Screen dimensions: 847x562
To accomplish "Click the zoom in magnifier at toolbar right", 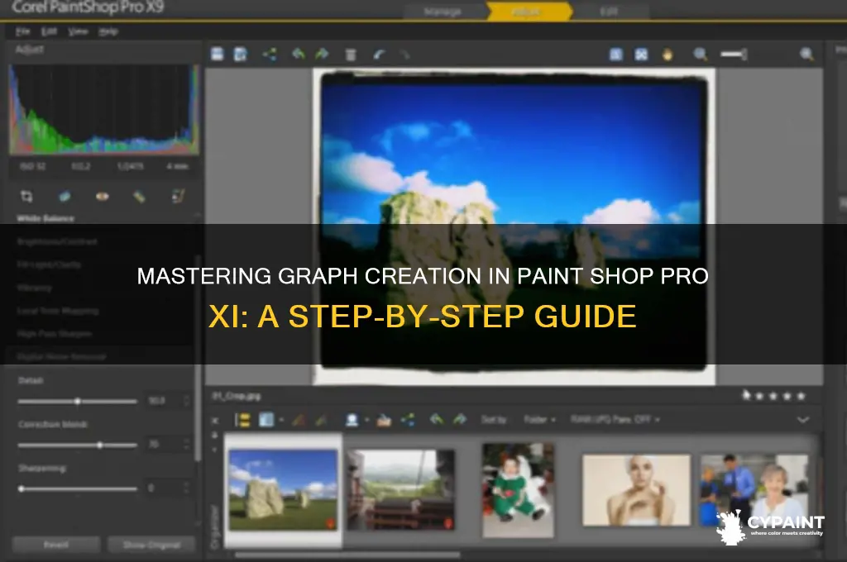I will coord(806,54).
